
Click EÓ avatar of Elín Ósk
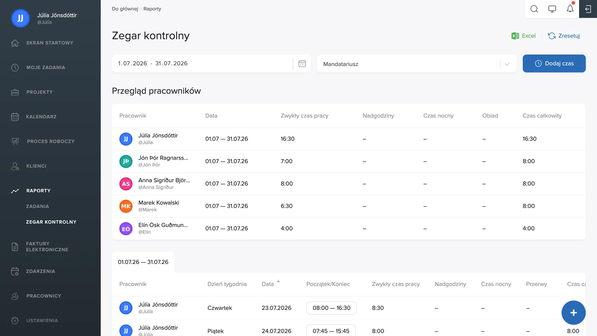pos(126,228)
